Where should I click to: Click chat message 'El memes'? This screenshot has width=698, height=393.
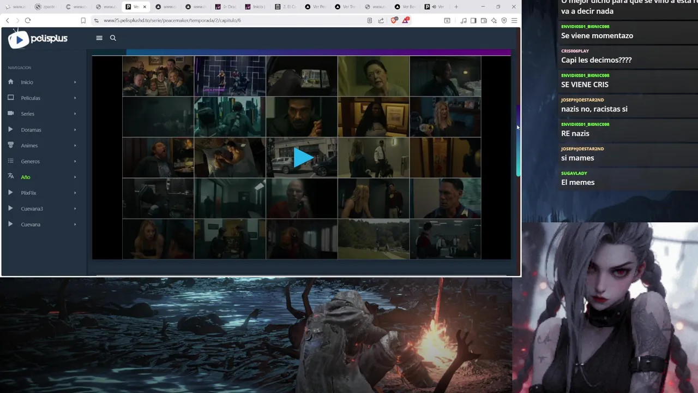(x=578, y=182)
